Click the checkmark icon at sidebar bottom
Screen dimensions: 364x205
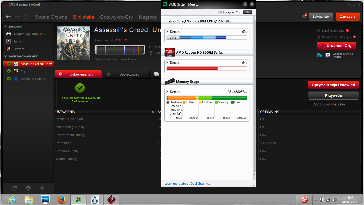click(x=28, y=188)
